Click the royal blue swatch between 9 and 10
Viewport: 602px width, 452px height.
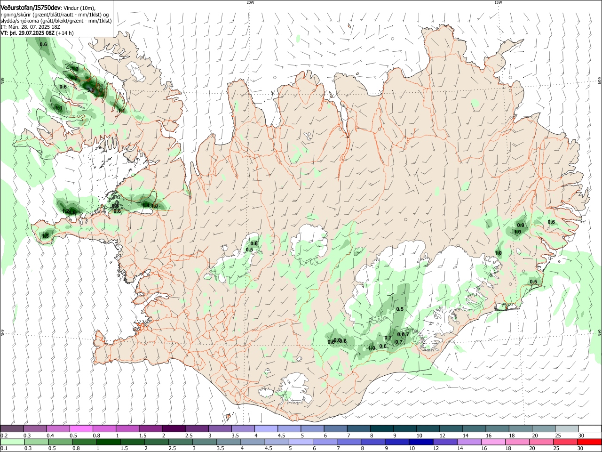(396, 442)
